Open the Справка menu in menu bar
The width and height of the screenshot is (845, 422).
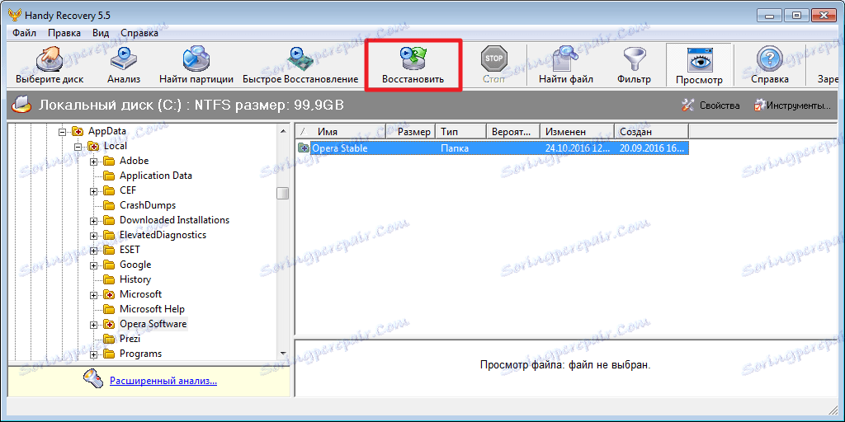139,33
